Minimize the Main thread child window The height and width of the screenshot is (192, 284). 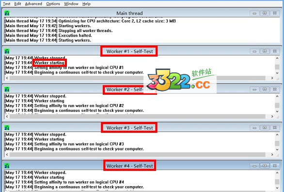click(254, 13)
